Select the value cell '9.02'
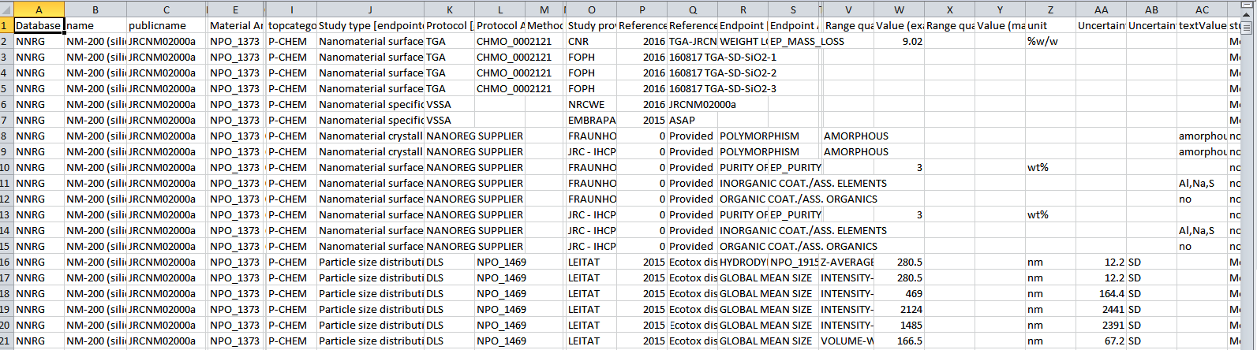This screenshot has height=350, width=1257. click(900, 41)
